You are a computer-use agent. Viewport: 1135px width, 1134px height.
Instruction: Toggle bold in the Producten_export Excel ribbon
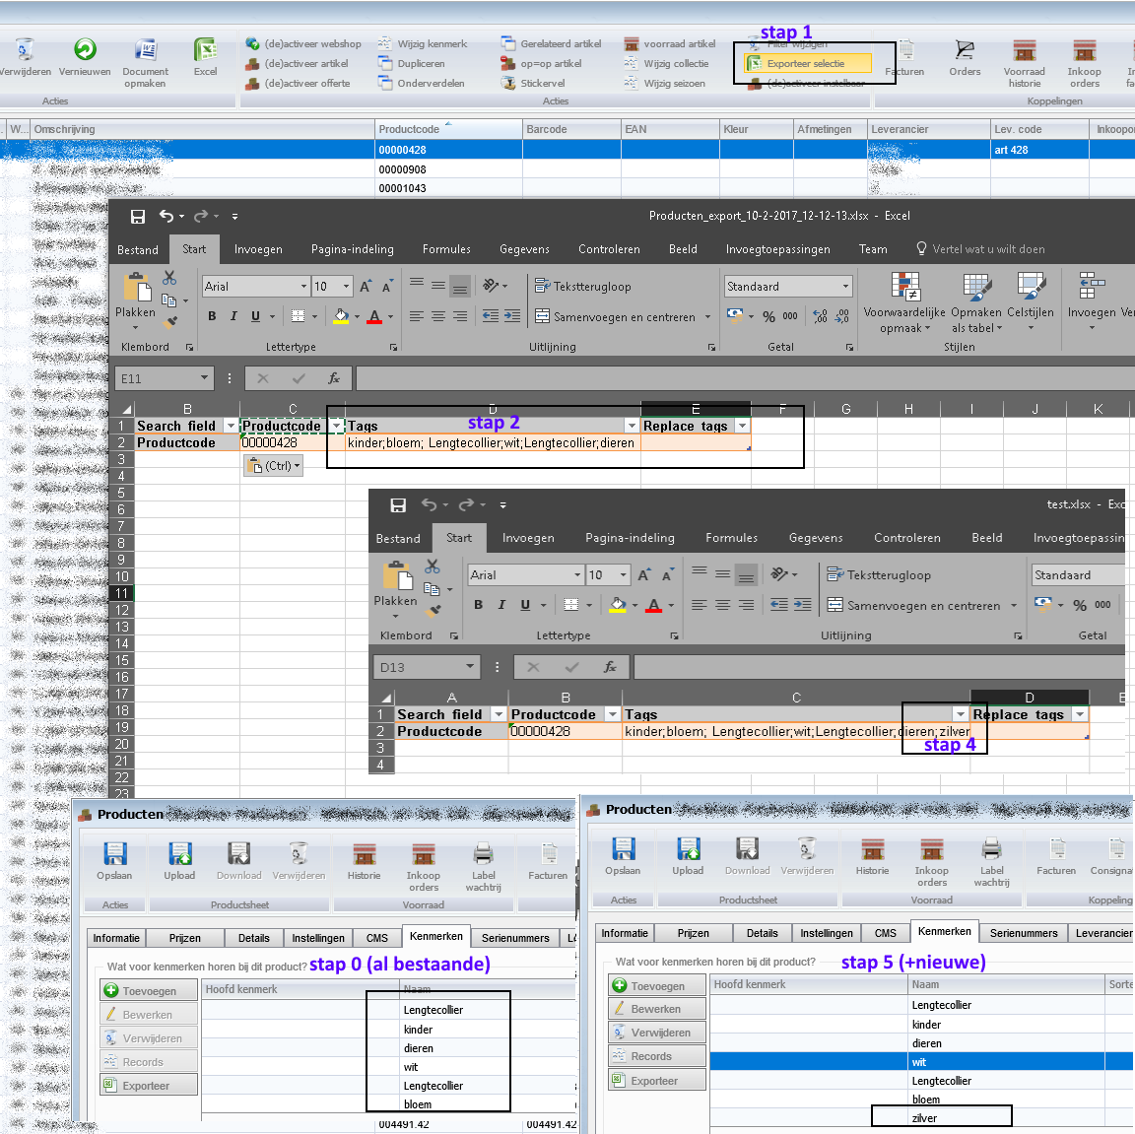coord(212,316)
